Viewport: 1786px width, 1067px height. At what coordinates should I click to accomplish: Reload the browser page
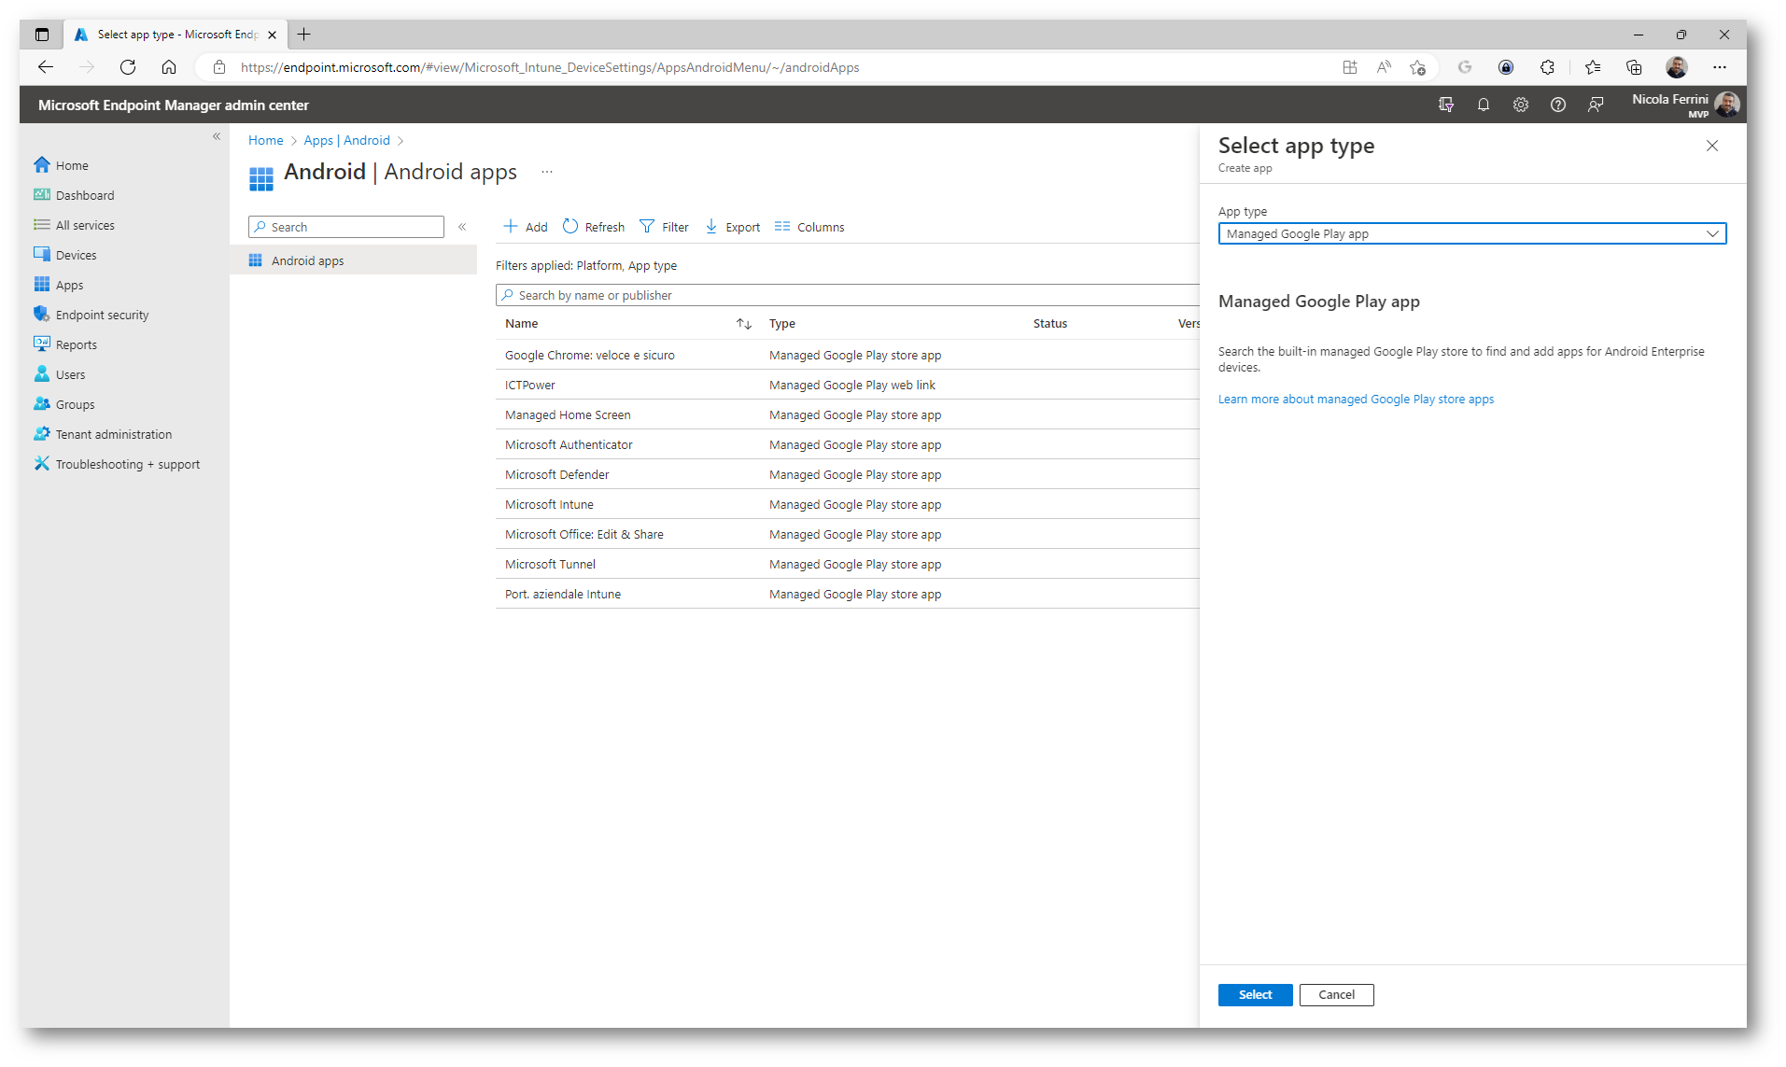tap(128, 67)
